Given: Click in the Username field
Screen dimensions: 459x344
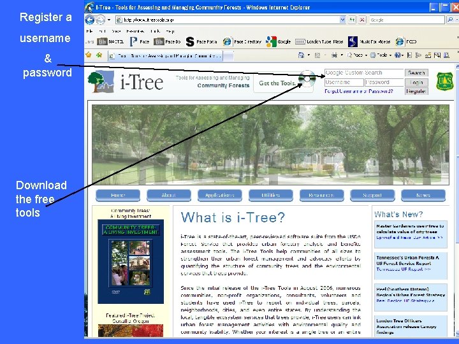Looking at the screenshot, I should (x=344, y=82).
